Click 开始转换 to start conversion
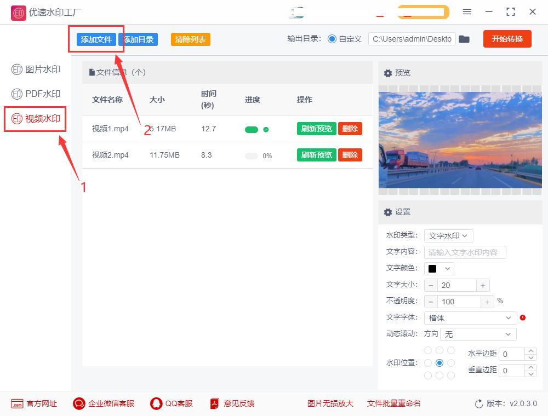This screenshot has height=416, width=548. (507, 39)
